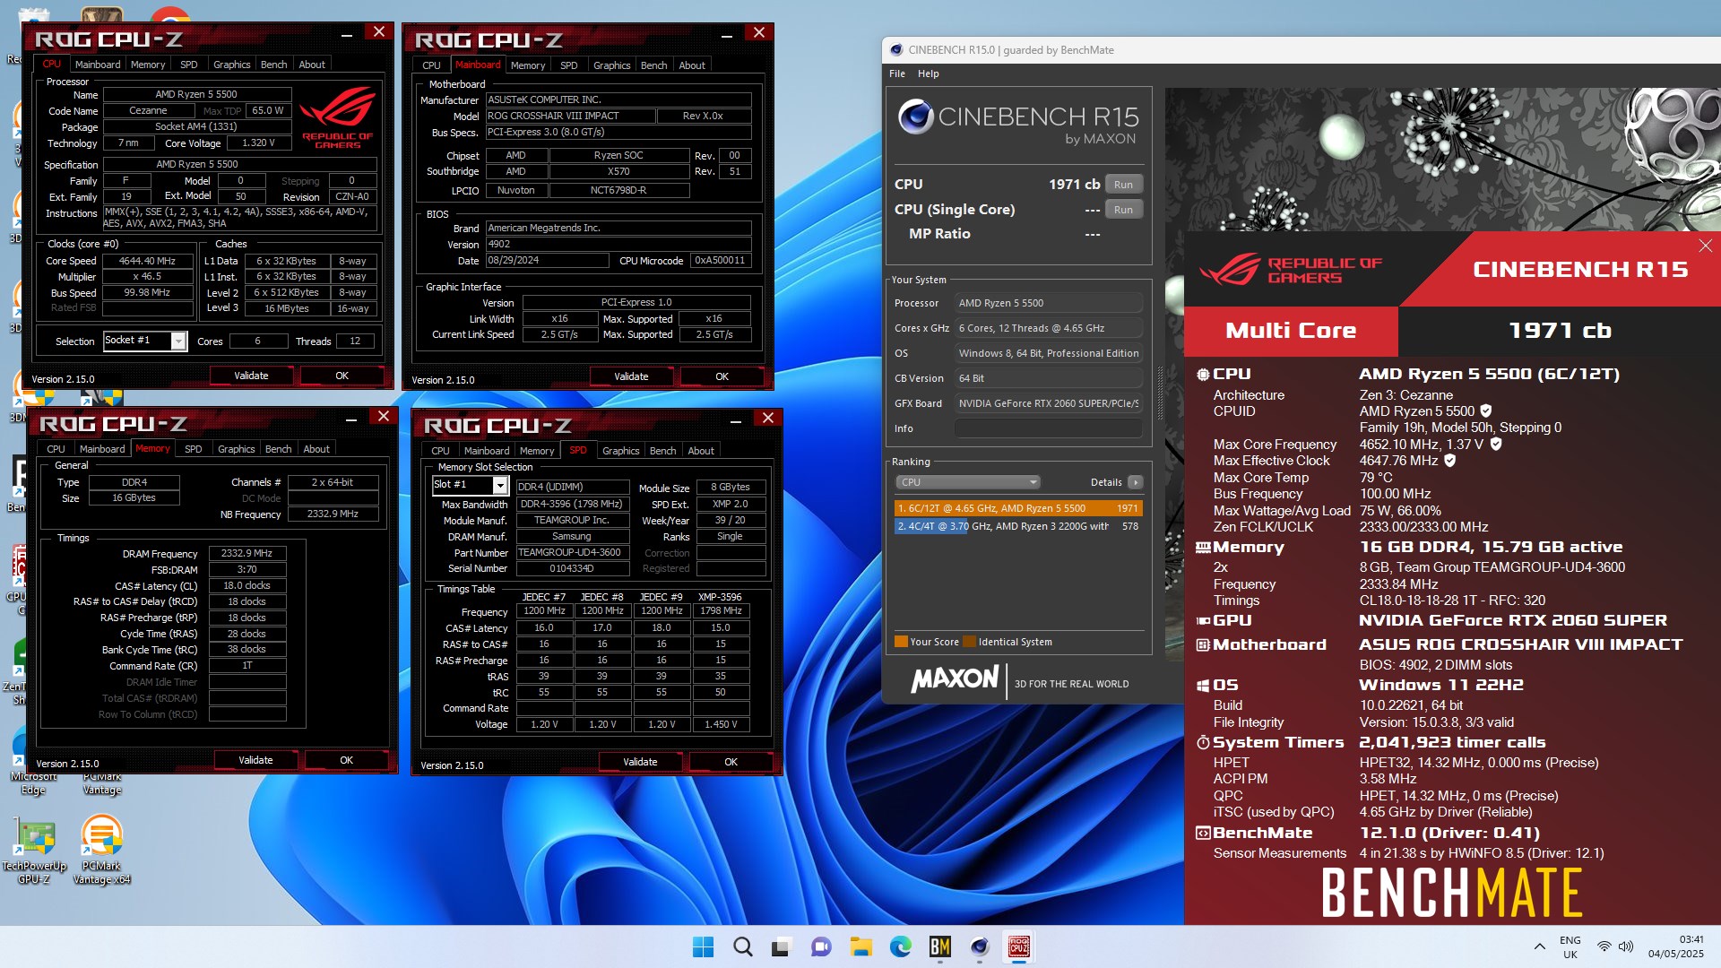Click Core Speed value 4644.40 MHz
This screenshot has height=968, width=1721.
[147, 261]
